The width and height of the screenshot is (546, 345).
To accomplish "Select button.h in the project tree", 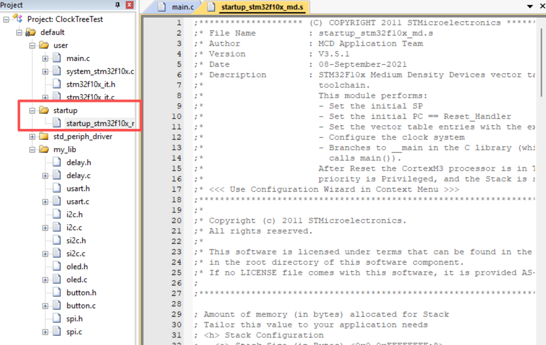I will 81,292.
